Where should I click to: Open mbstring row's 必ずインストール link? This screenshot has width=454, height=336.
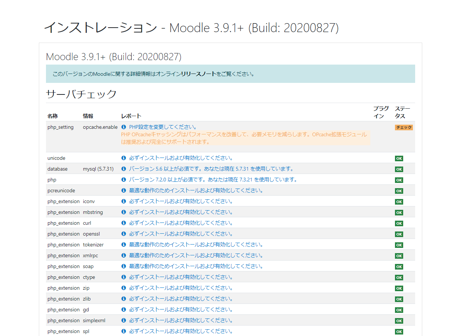(181, 212)
